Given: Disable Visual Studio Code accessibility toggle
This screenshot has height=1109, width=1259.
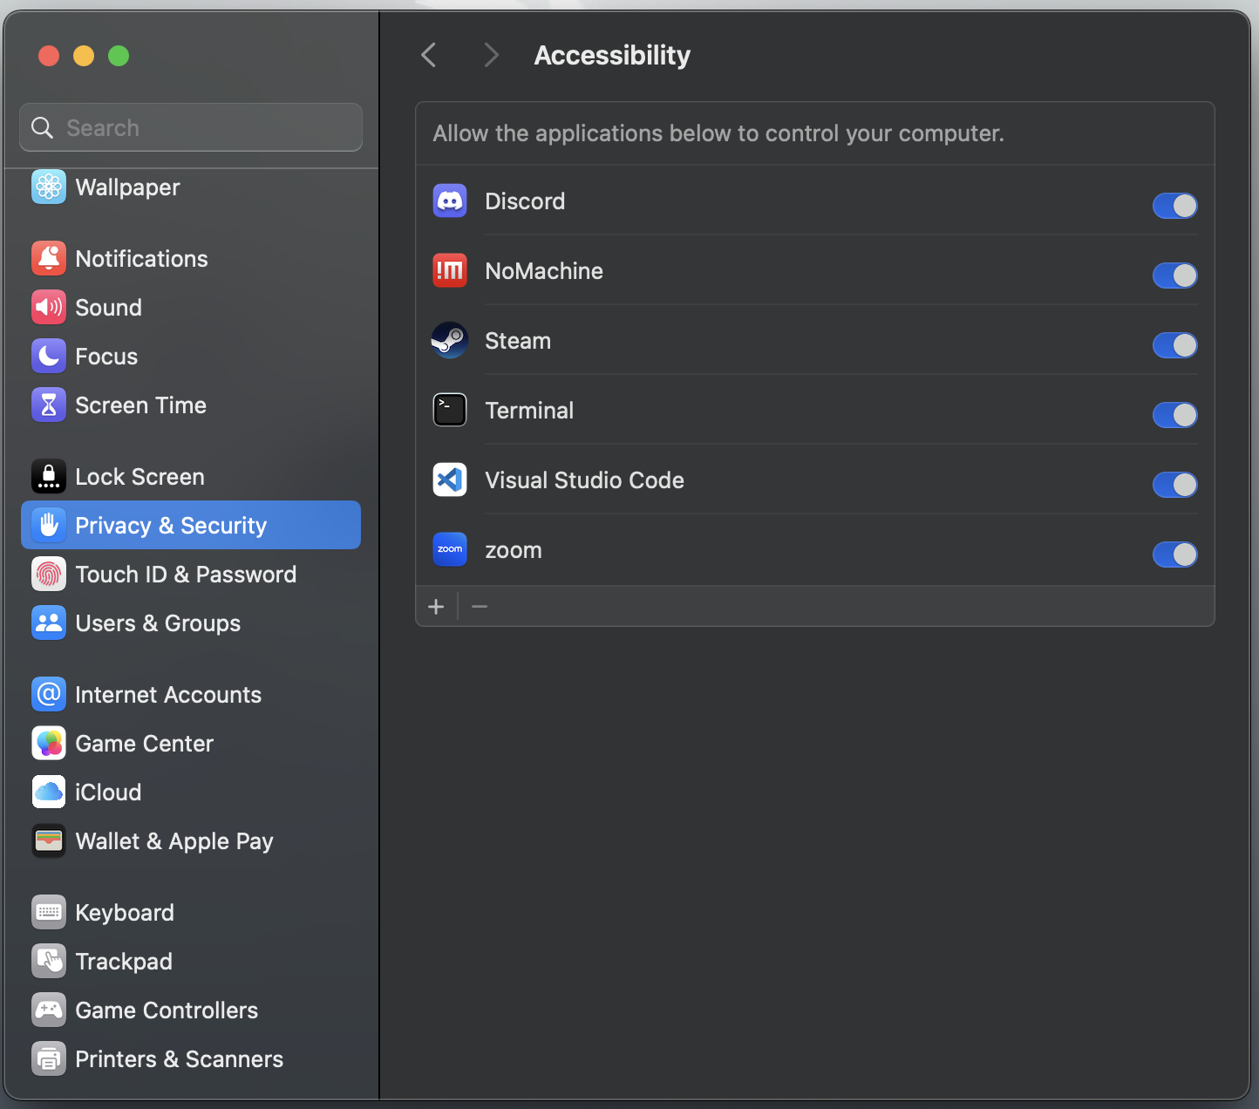Looking at the screenshot, I should [x=1174, y=485].
